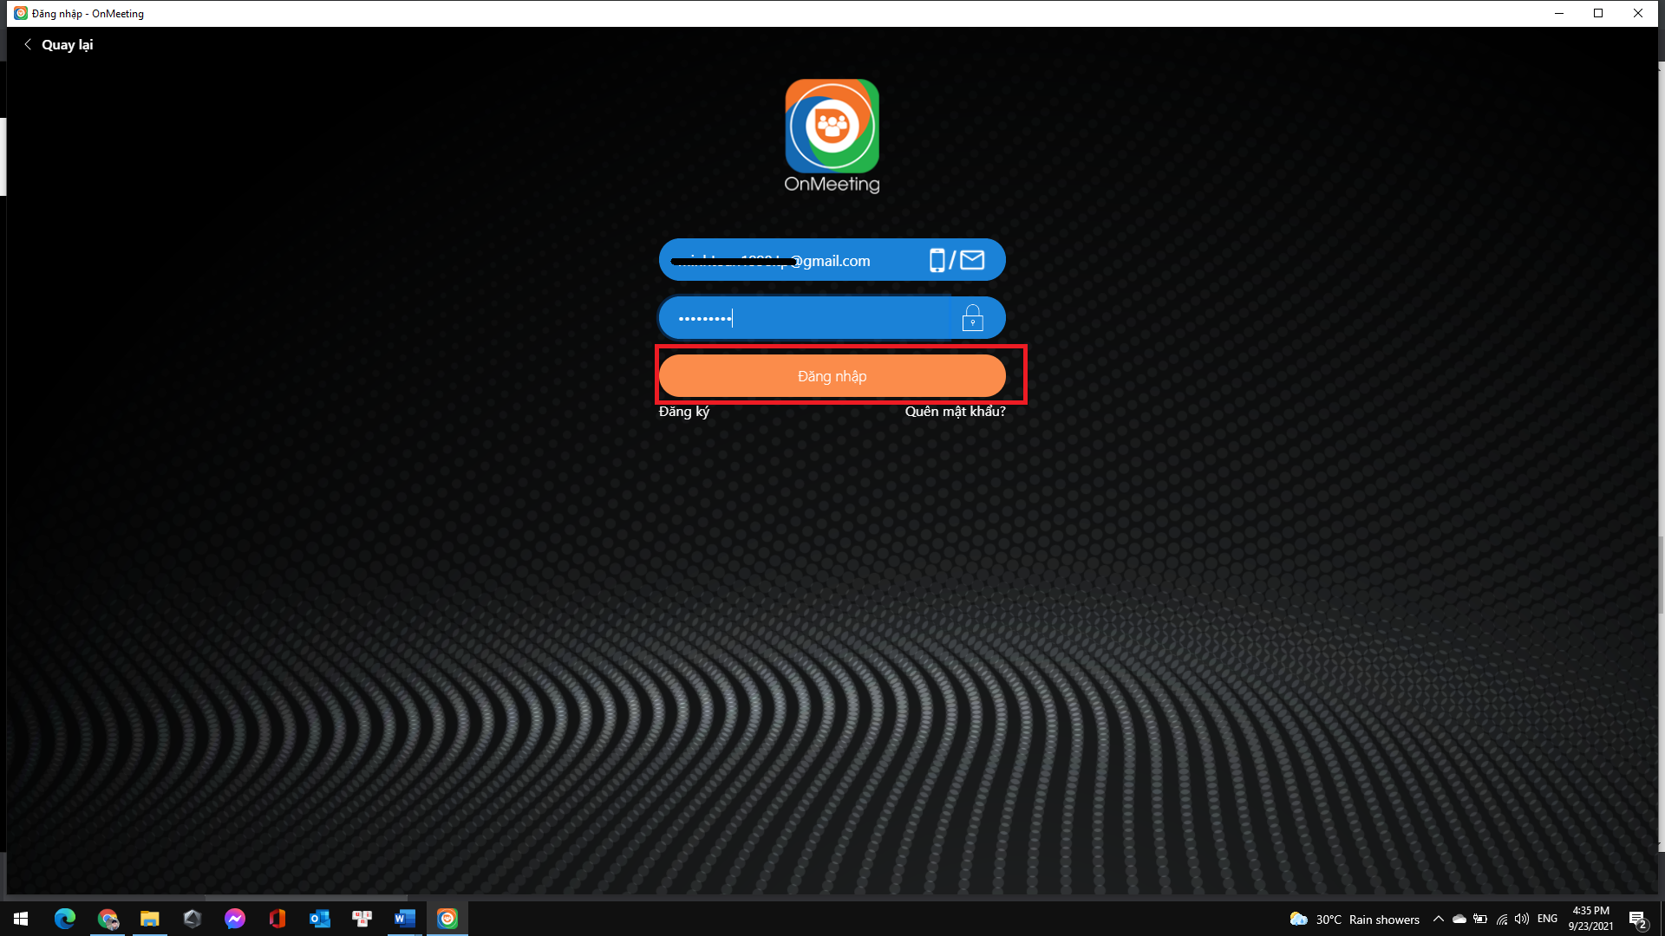Screen dimensions: 1665x936
Task: Click the phone/email icon in username field
Action: tap(957, 260)
